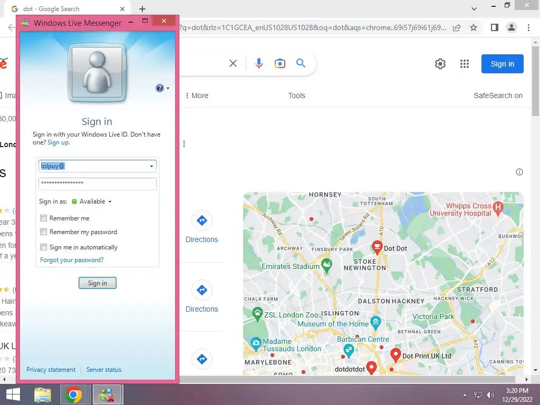Click the Chrome taskbar icon
The width and height of the screenshot is (540, 405).
tap(73, 394)
